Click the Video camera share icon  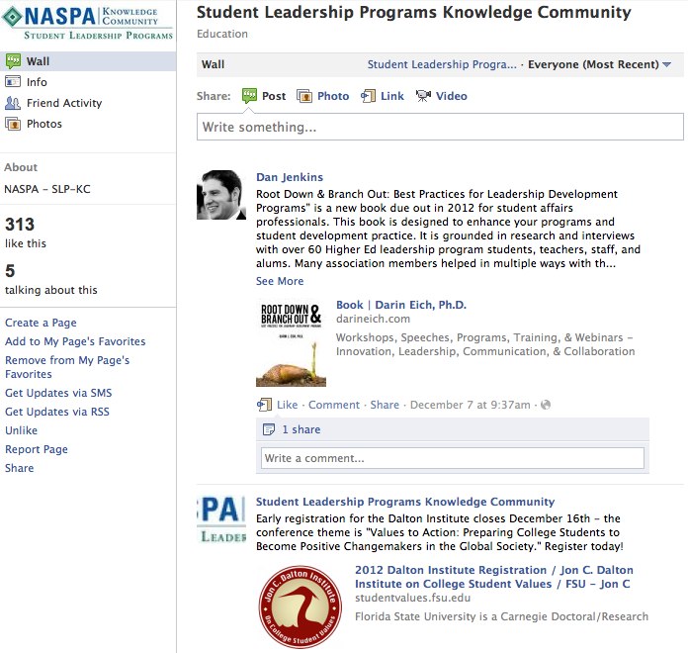click(x=423, y=96)
